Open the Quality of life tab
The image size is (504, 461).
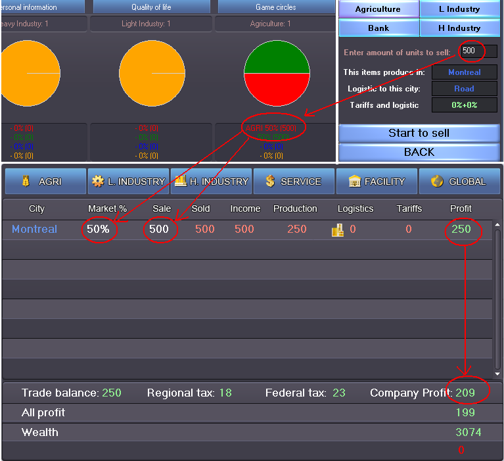[x=151, y=7]
